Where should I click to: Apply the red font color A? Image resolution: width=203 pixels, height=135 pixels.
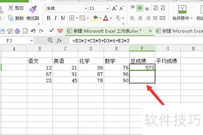[x=106, y=18]
